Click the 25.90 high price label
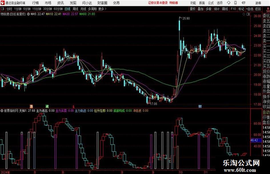Viewport: 270px width, 174px height. pyautogui.click(x=186, y=19)
